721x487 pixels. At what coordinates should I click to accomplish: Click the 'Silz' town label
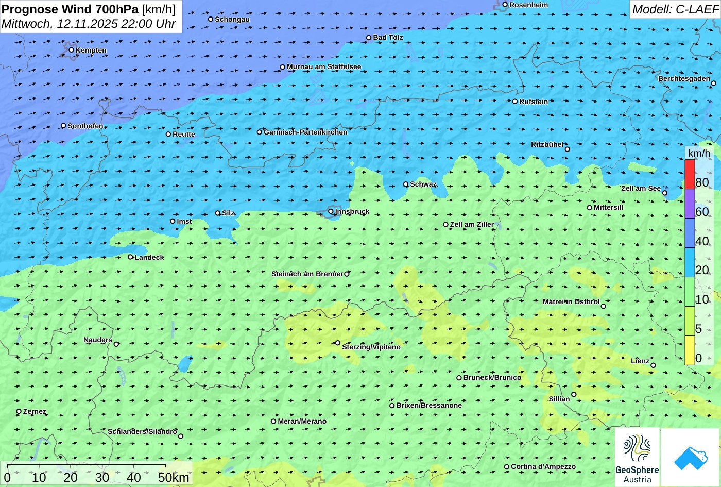(228, 213)
